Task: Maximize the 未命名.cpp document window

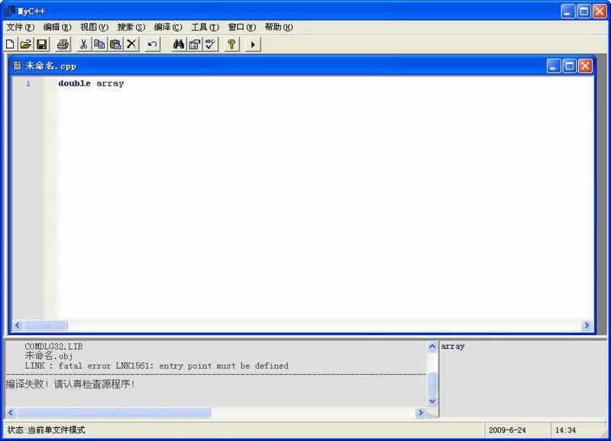Action: [569, 66]
